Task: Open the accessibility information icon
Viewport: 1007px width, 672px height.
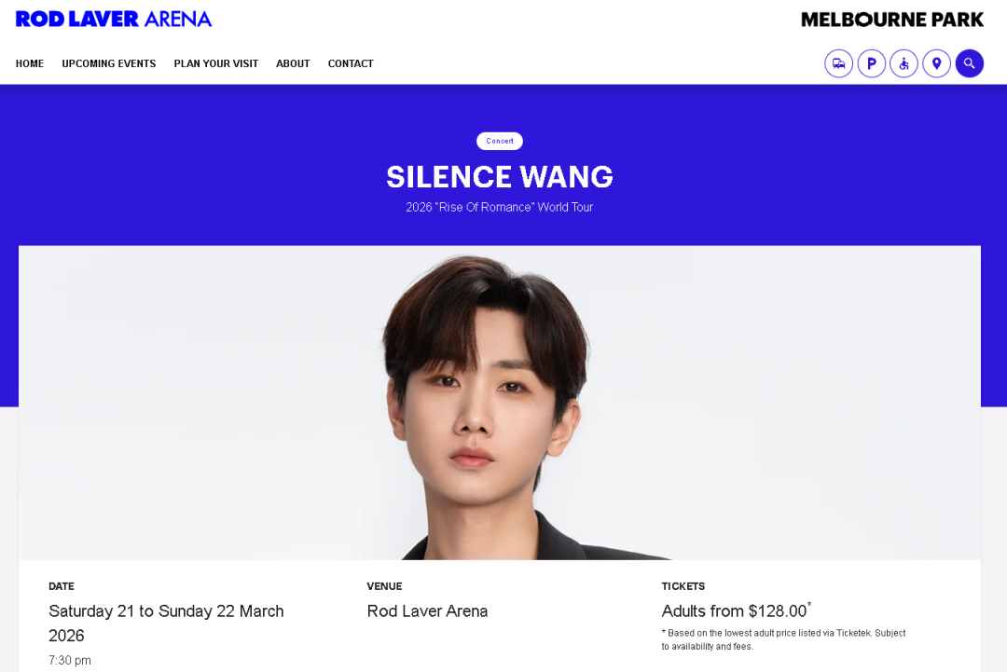Action: click(904, 63)
